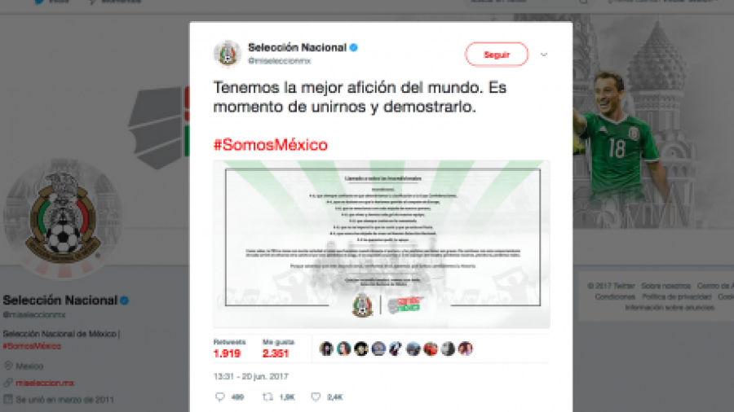Open the attached letter image in tweet
This screenshot has height=412, width=734.
tap(382, 243)
